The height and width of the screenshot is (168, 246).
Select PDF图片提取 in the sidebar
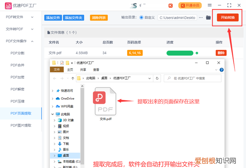pos(21,125)
